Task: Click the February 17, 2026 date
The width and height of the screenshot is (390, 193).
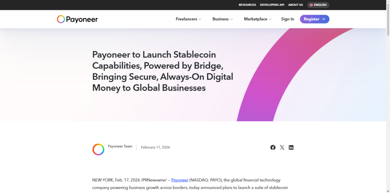Action: 155,147
